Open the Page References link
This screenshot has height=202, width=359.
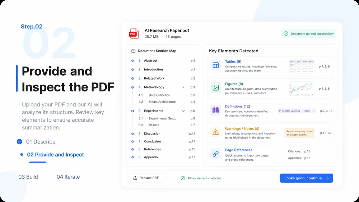(239, 150)
